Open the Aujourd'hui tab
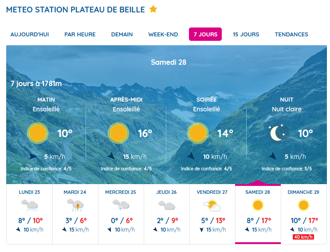330x252 pixels. tap(30, 35)
